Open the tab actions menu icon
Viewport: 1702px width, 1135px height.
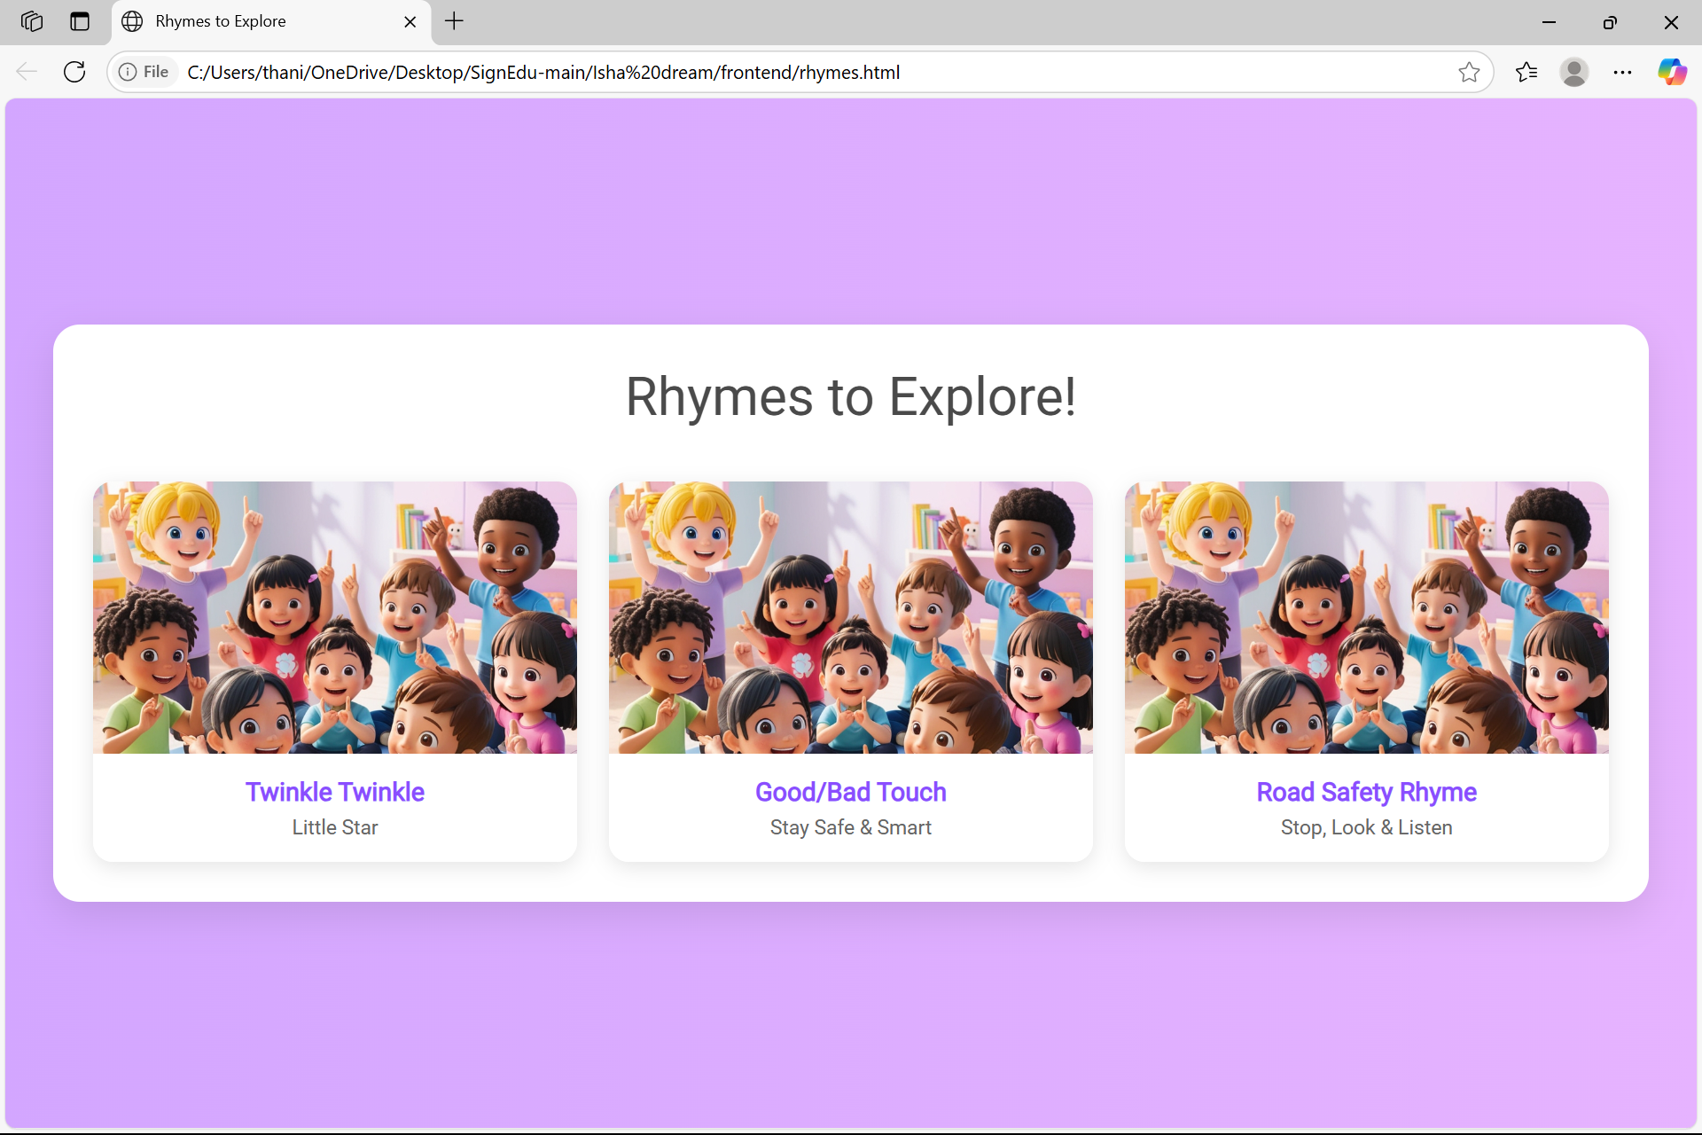[x=80, y=21]
